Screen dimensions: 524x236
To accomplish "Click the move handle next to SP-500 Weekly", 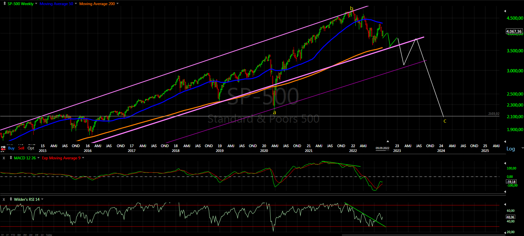I will [5, 3].
